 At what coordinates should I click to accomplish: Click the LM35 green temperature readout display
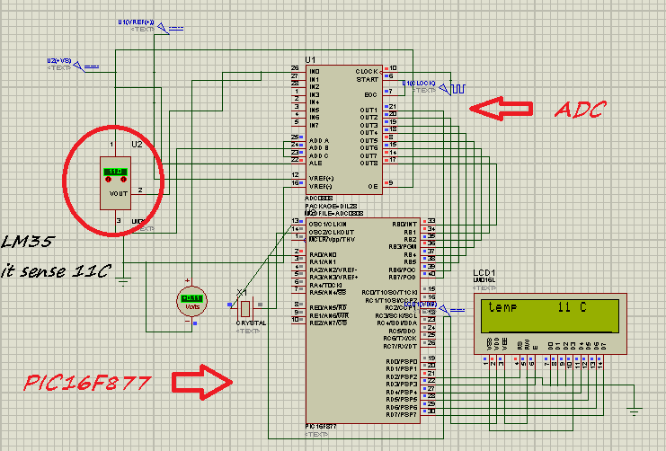[114, 171]
